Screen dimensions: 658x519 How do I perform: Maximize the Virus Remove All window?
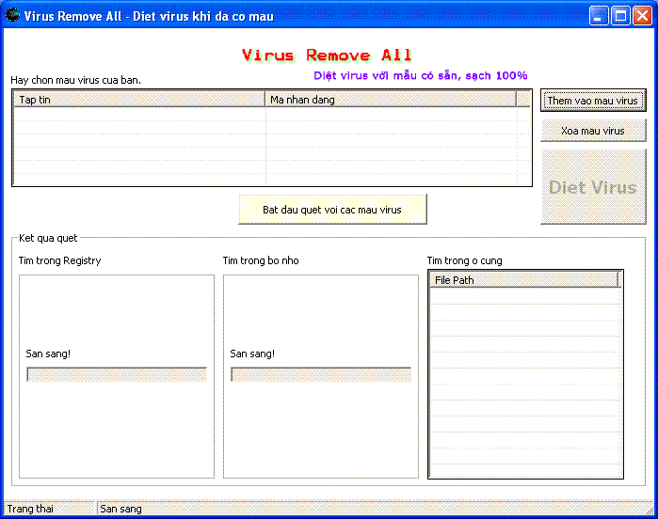(x=620, y=16)
